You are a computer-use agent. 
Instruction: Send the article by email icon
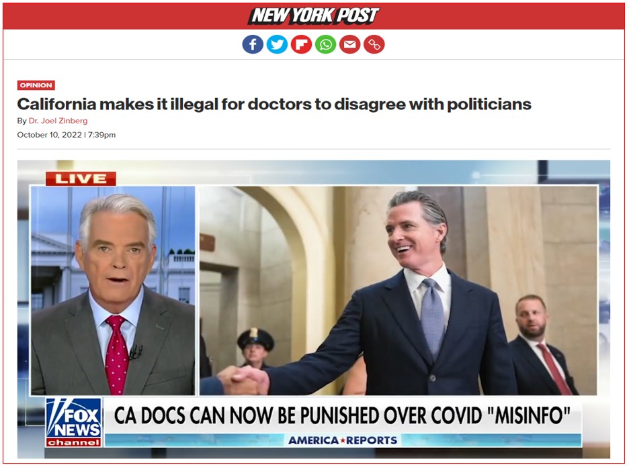point(350,44)
